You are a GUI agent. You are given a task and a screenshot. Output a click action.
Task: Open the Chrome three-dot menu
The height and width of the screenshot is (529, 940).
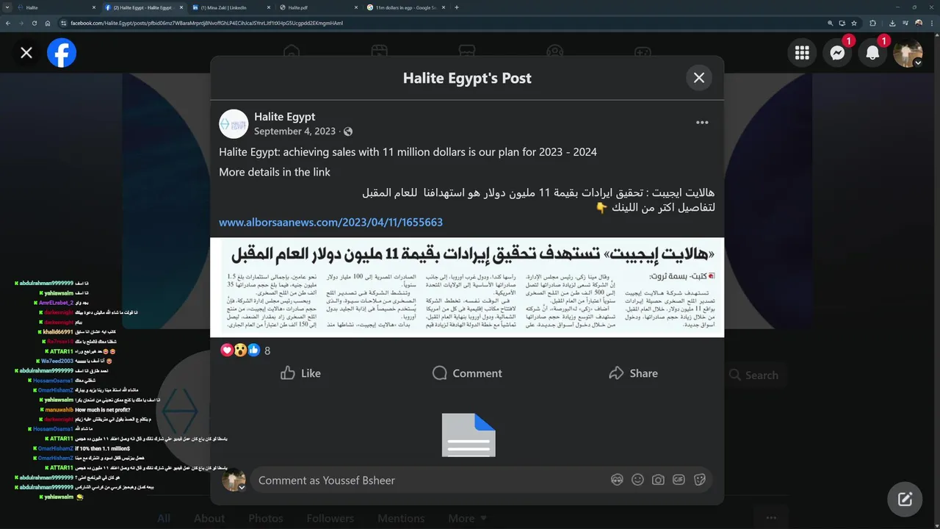click(x=932, y=23)
